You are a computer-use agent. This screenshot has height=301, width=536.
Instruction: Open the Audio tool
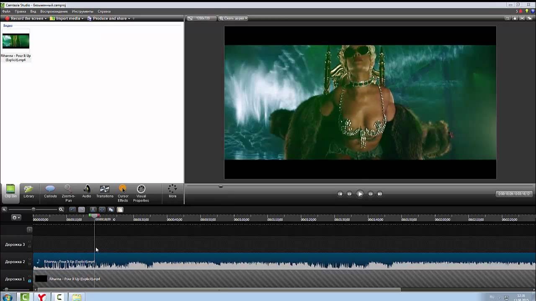coord(87,192)
